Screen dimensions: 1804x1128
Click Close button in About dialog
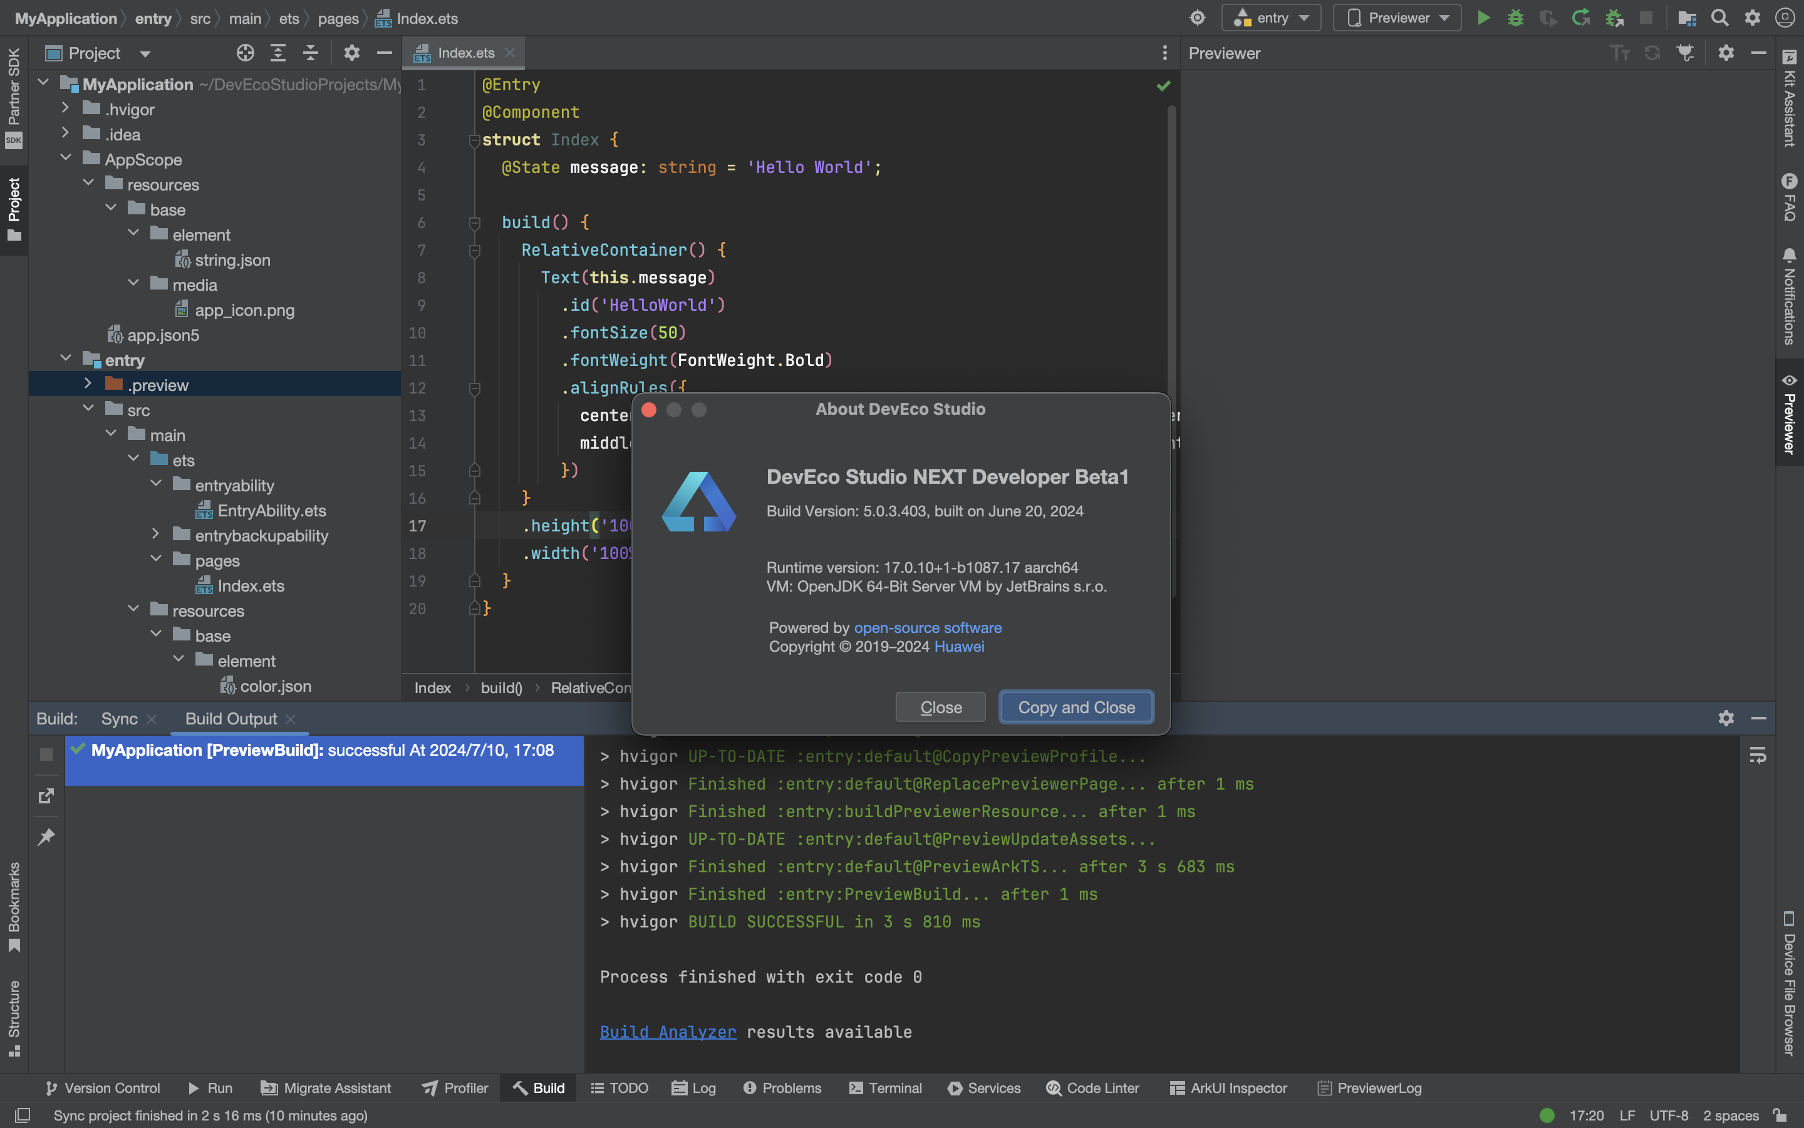[x=940, y=708]
